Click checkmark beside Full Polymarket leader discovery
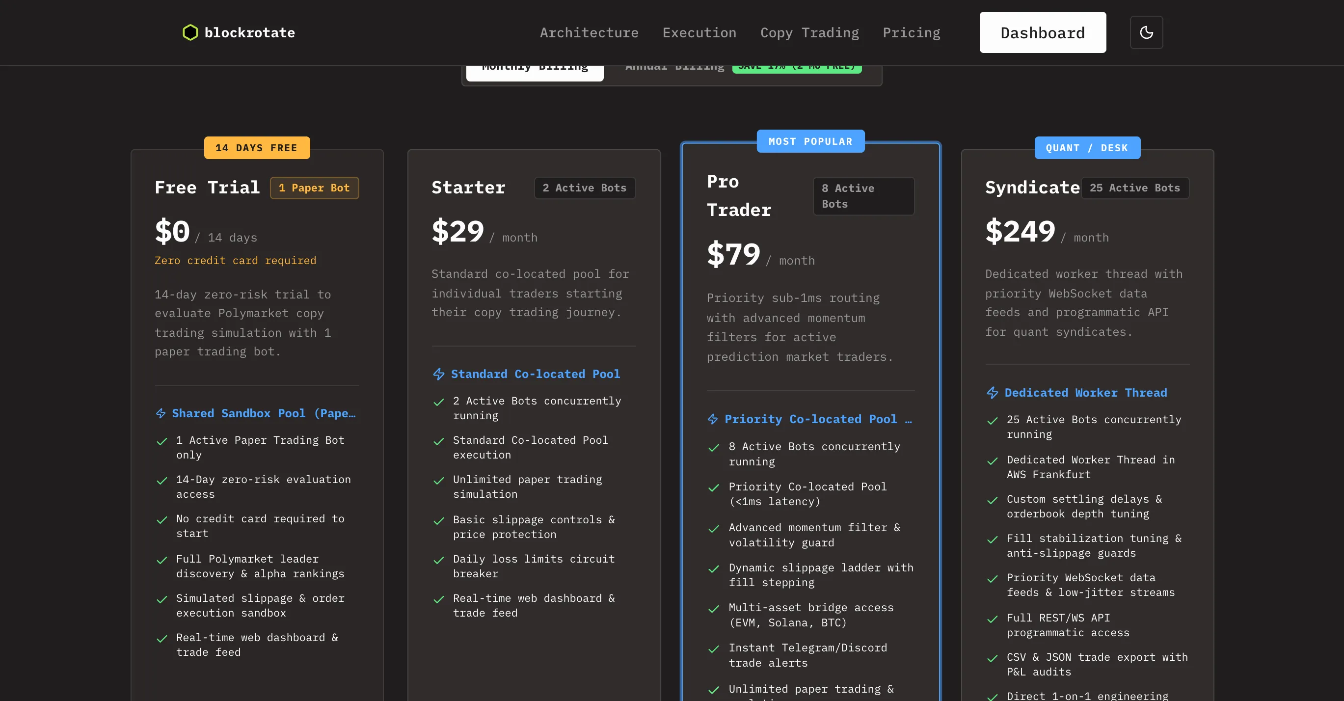 (161, 560)
